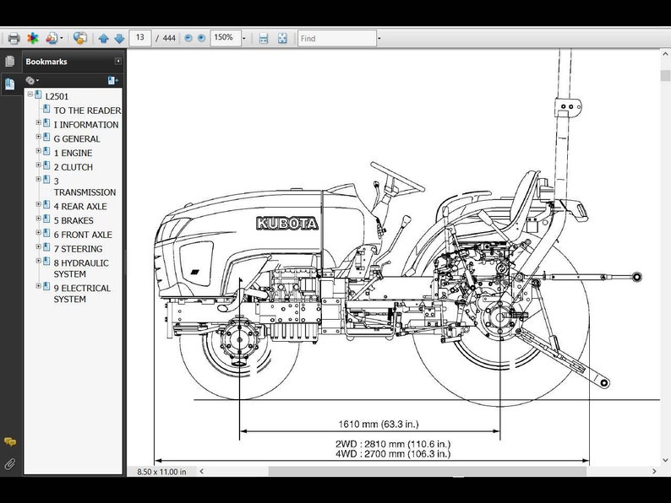Open the G GENERAL bookmark
Viewport: 671px width, 503px height.
[77, 138]
